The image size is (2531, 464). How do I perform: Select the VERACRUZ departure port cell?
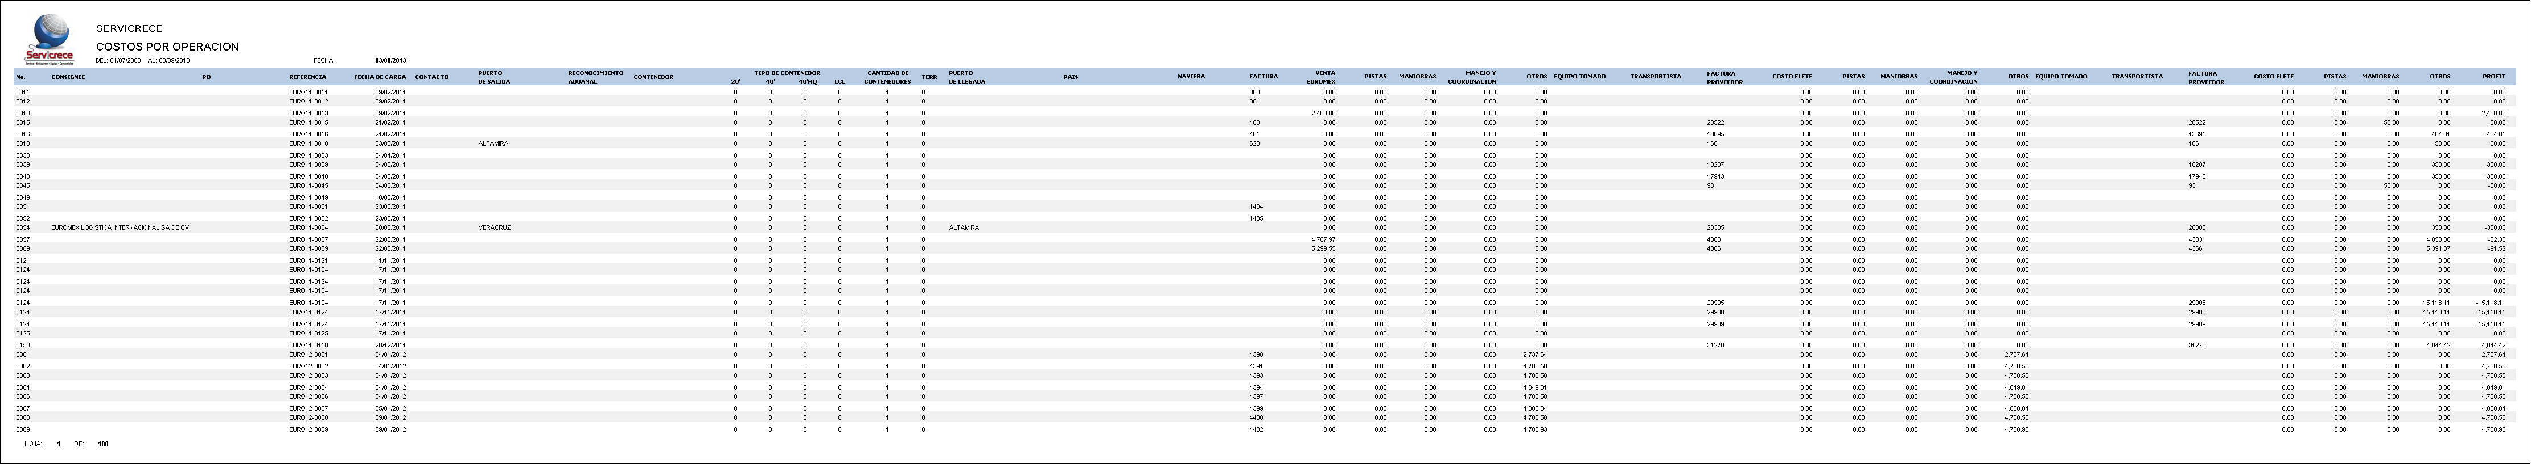pos(492,227)
